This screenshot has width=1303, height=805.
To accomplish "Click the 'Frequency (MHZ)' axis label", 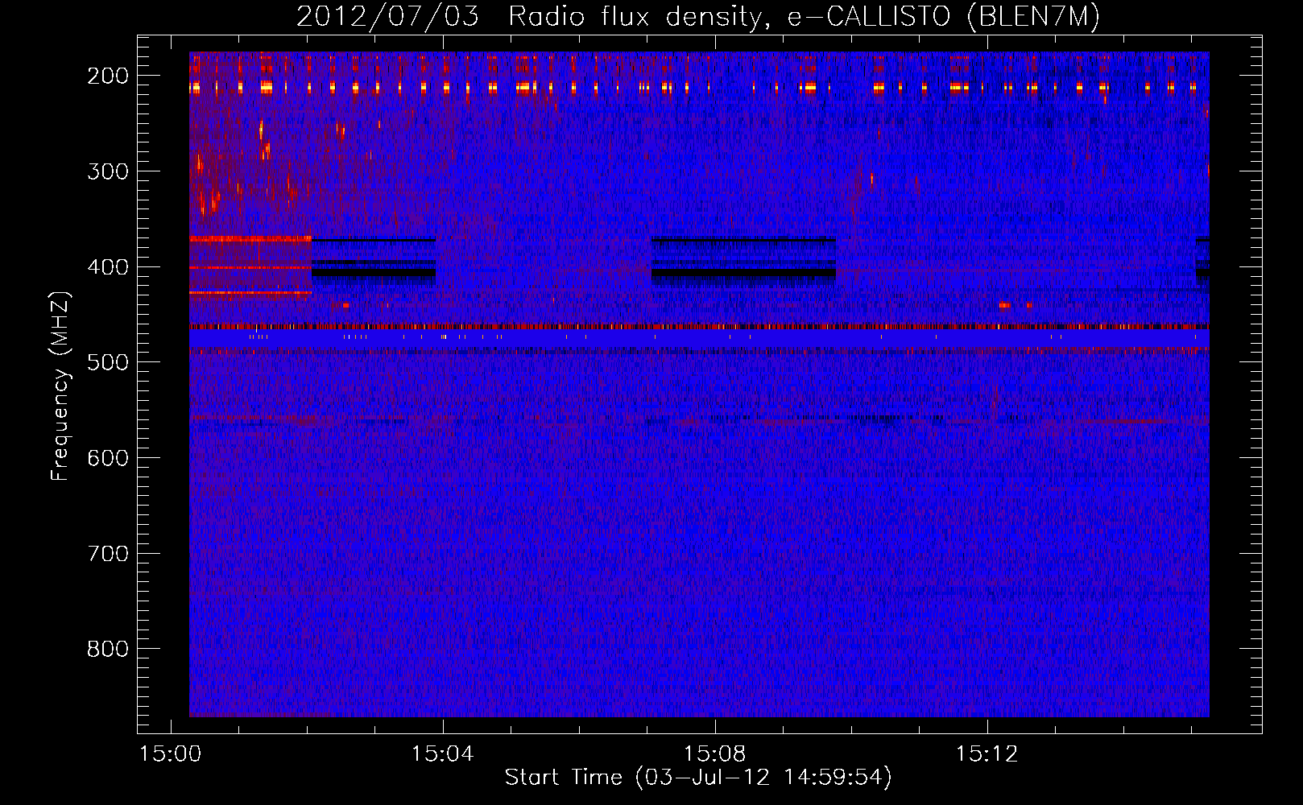I will tap(60, 385).
